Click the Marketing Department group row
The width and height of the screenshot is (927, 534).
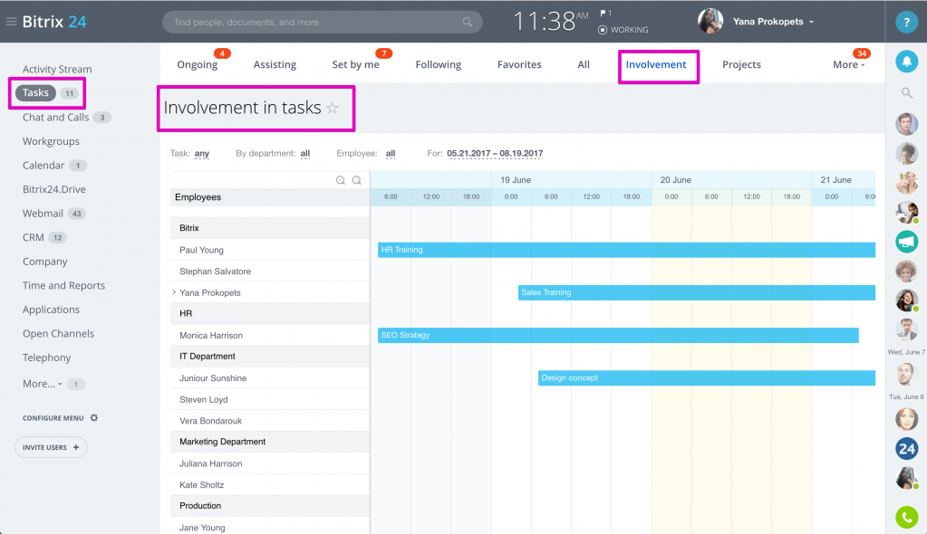tap(270, 442)
